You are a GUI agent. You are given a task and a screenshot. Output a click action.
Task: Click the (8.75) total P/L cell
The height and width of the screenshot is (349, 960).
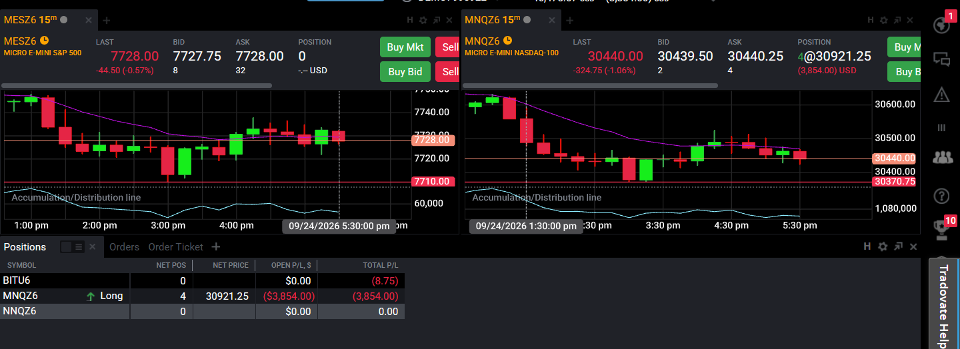[385, 280]
